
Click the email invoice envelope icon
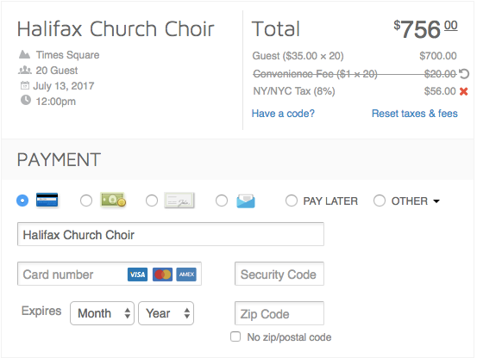246,201
